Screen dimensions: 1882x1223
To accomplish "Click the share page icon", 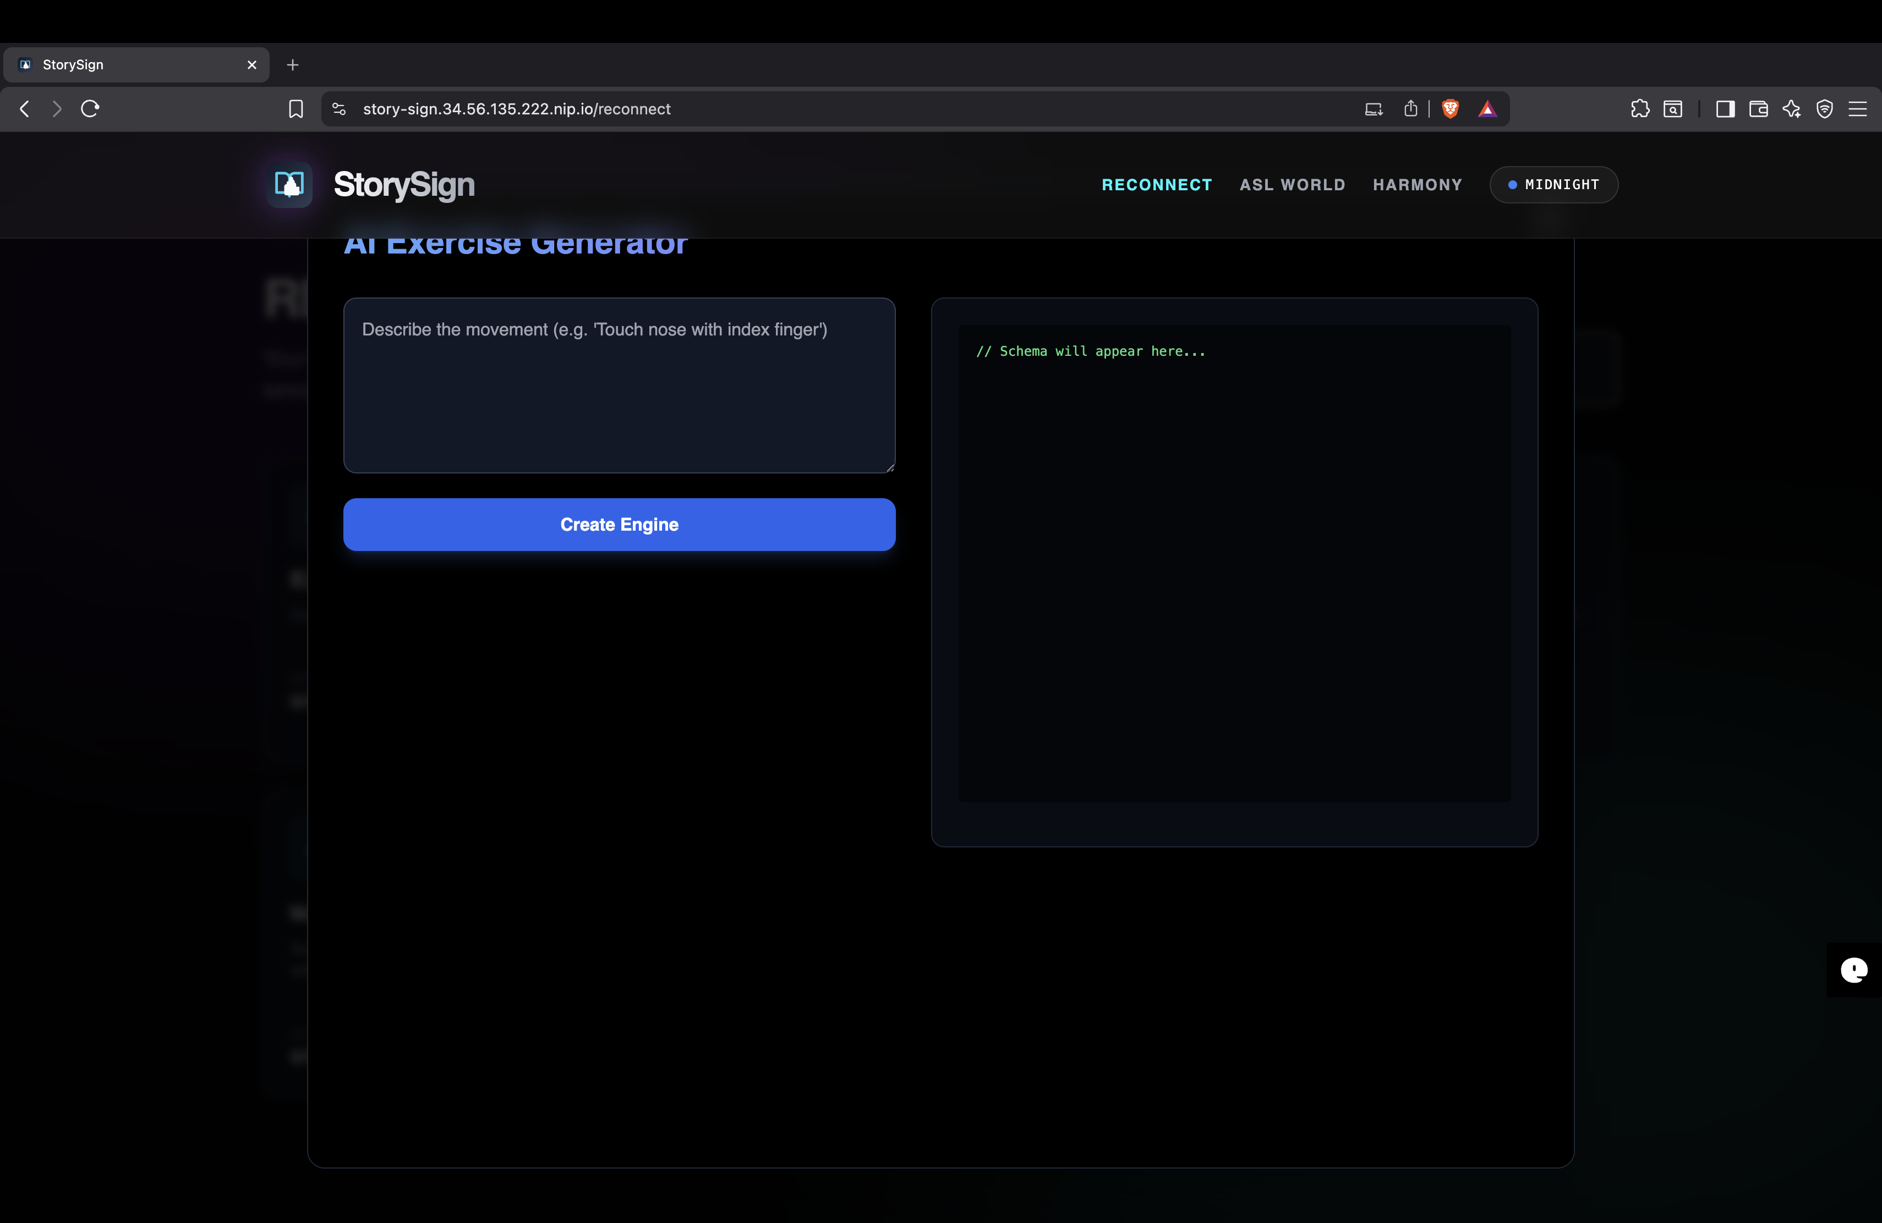I will point(1410,109).
